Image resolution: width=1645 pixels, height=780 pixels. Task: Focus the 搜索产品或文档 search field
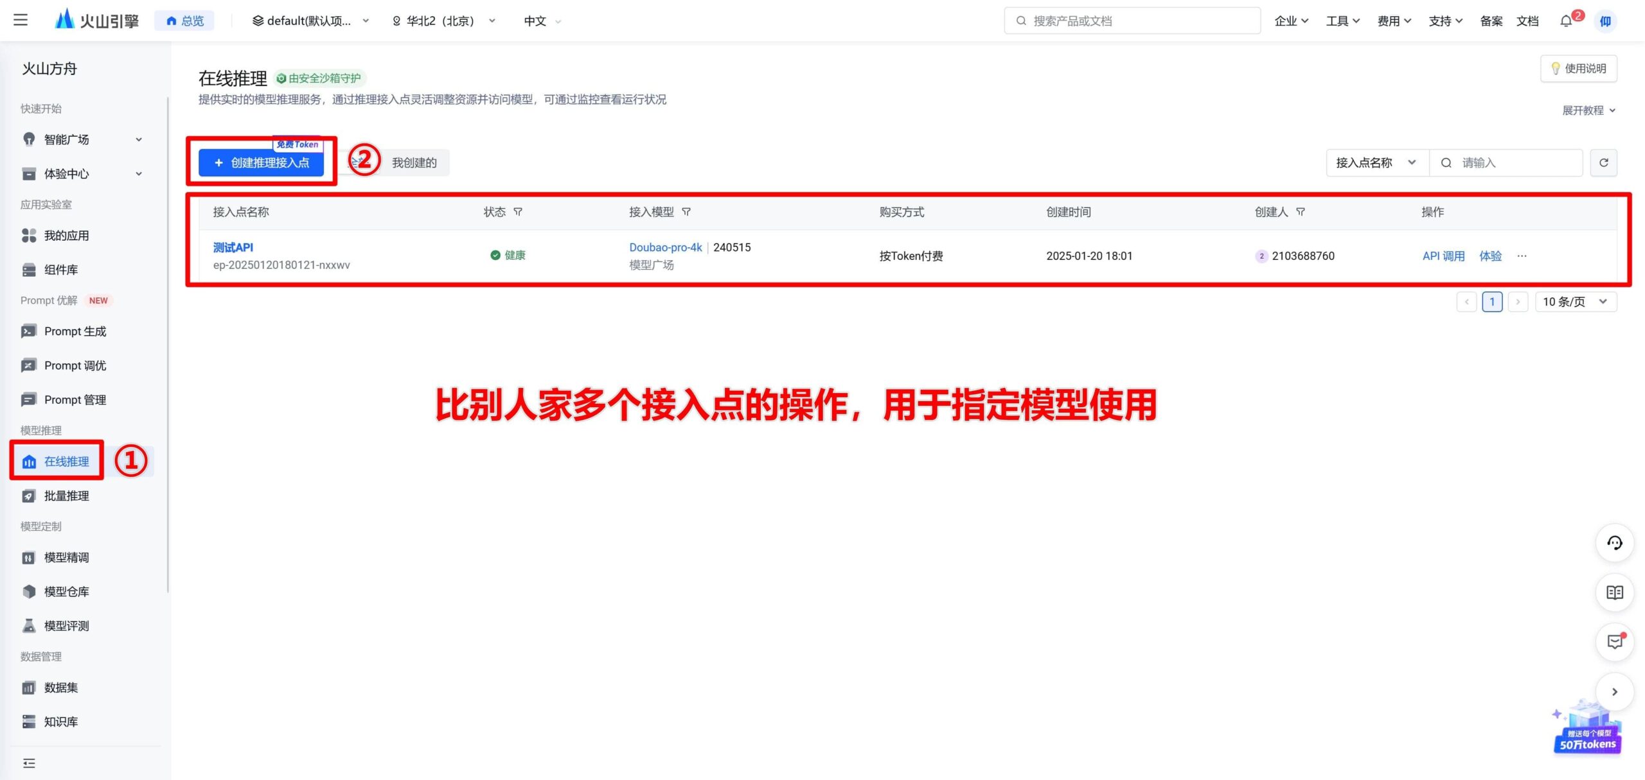click(x=1132, y=21)
